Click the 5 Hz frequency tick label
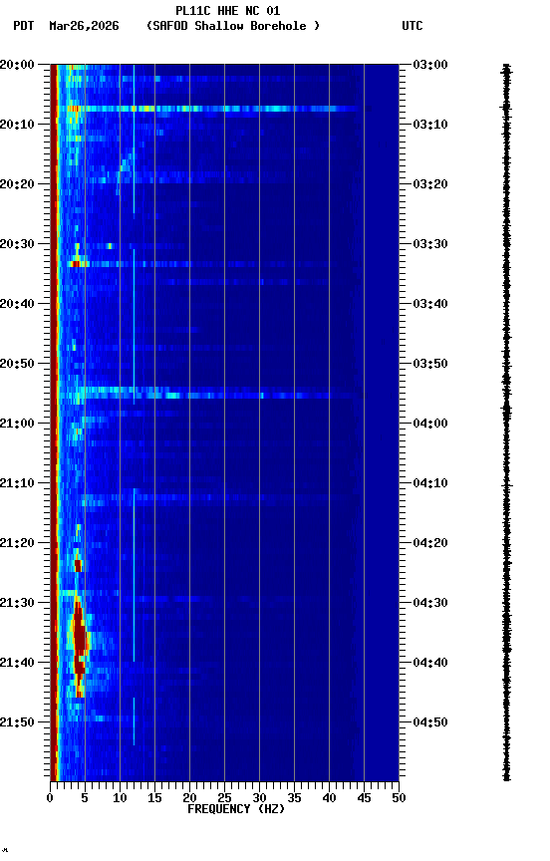The width and height of the screenshot is (550, 861). 85,798
